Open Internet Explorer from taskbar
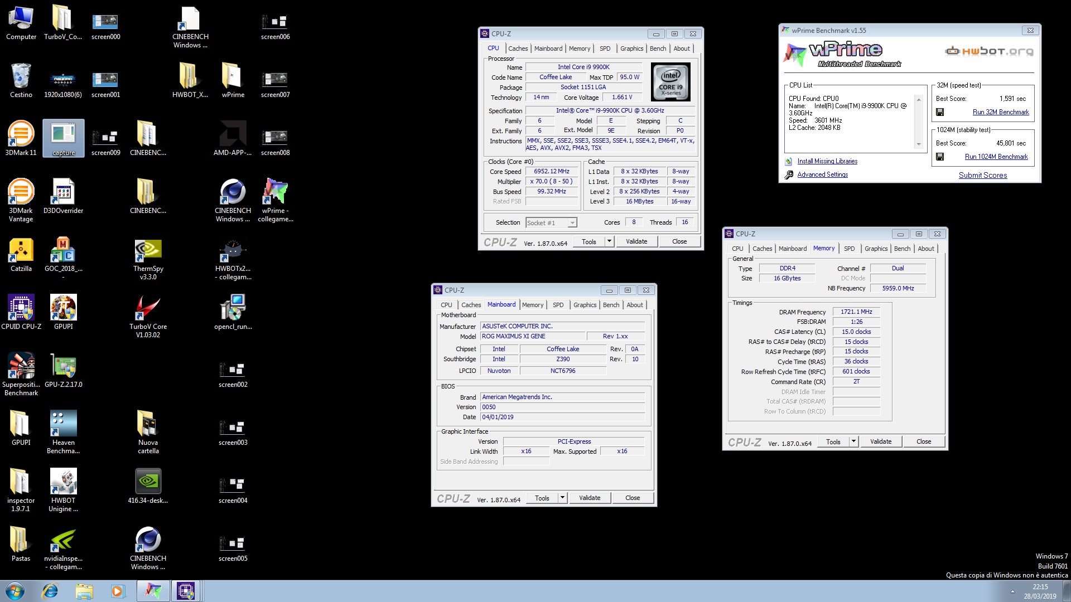This screenshot has width=1071, height=602. [x=50, y=591]
